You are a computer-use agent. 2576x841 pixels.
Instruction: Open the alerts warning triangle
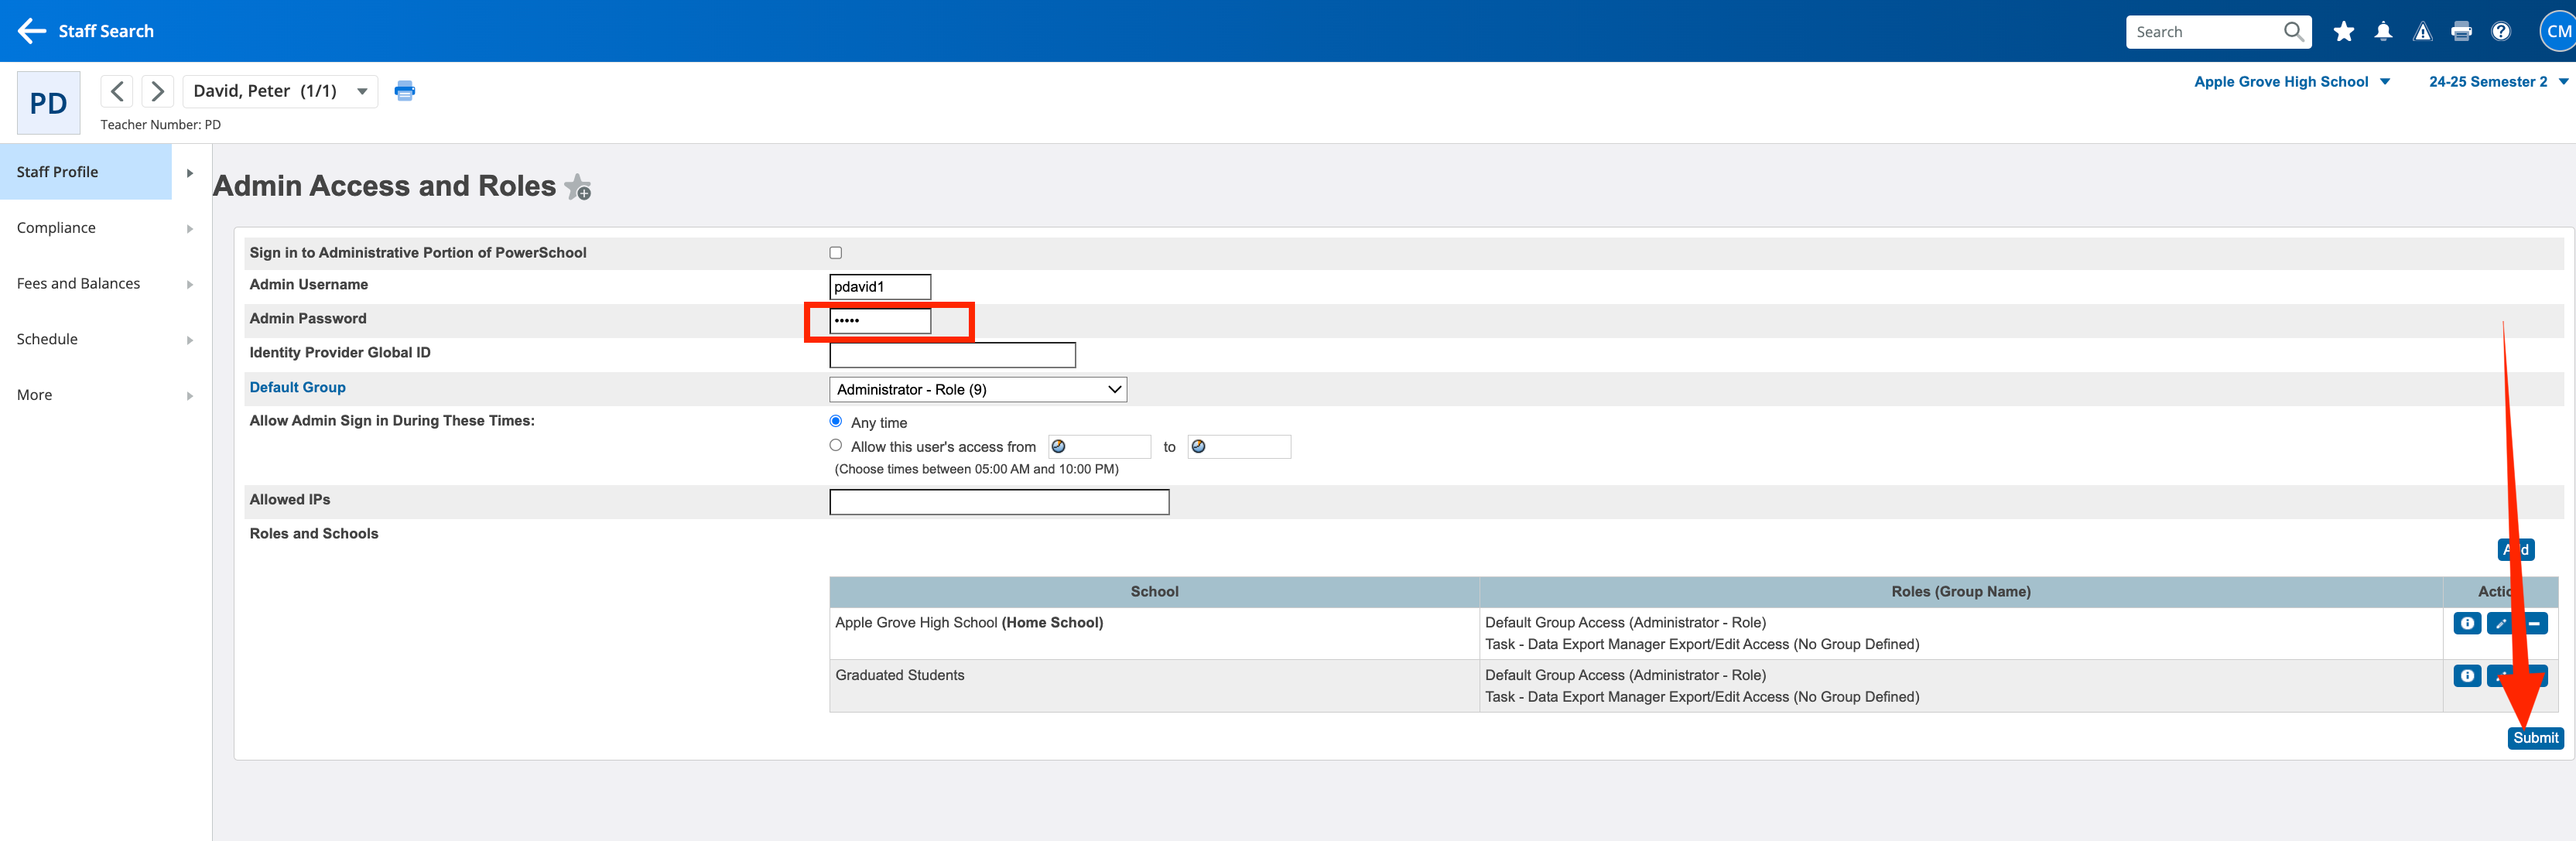click(2422, 31)
